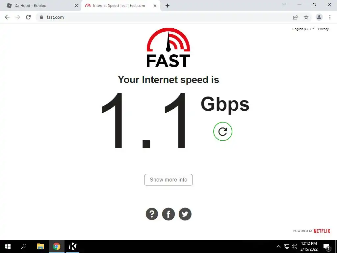Expand the tab search chevron
The width and height of the screenshot is (337, 253).
pyautogui.click(x=284, y=5)
